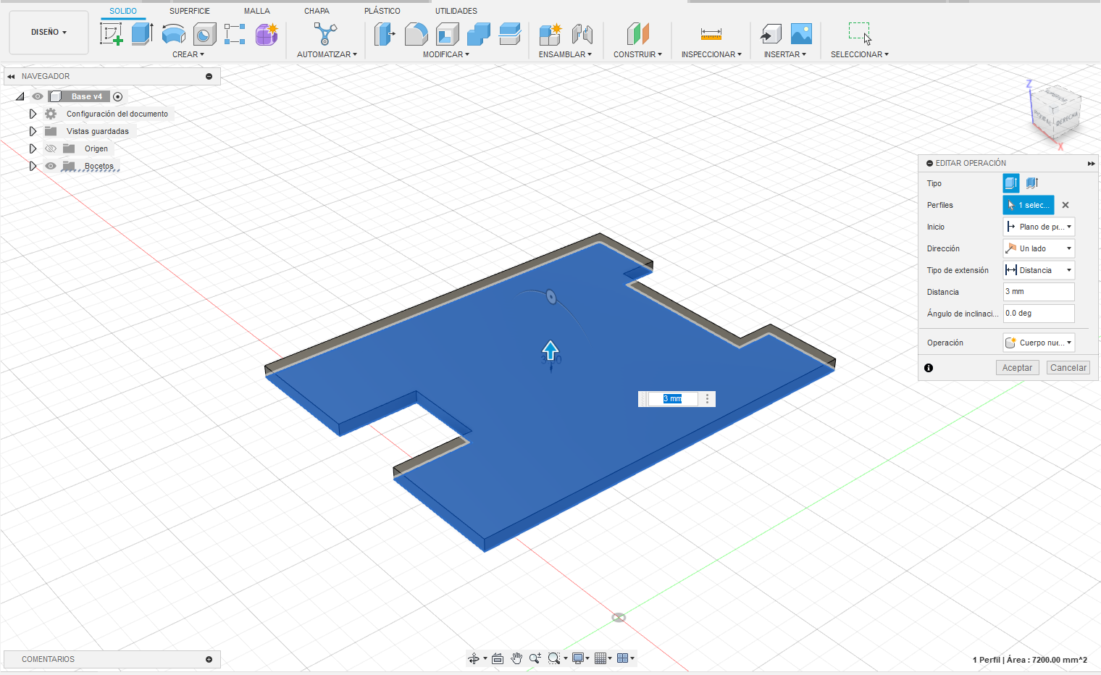Screen dimensions: 1101x675
Task: Click the window selection tool icon
Action: 860,33
